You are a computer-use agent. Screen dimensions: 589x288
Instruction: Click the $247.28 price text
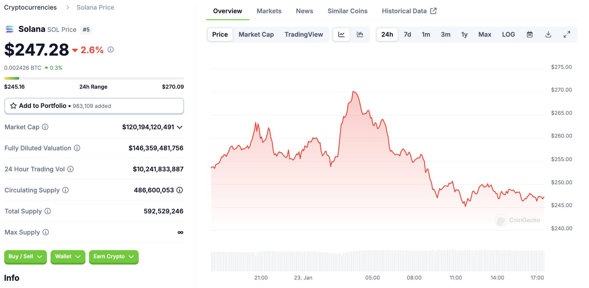pos(37,50)
